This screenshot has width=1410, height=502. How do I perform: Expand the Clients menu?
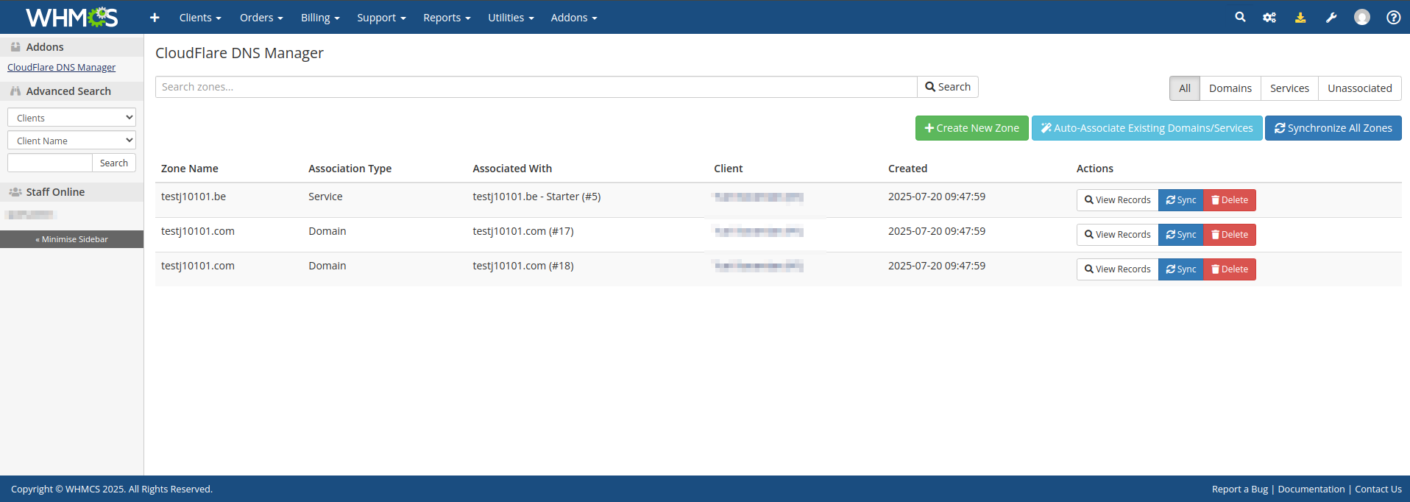pos(200,18)
